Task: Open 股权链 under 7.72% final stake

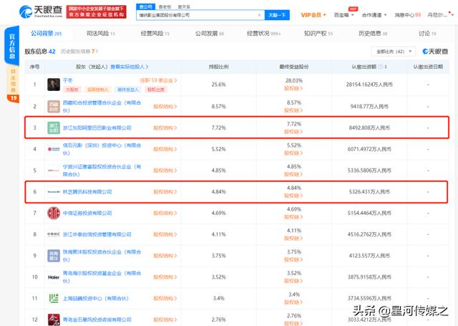Action: pyautogui.click(x=293, y=132)
